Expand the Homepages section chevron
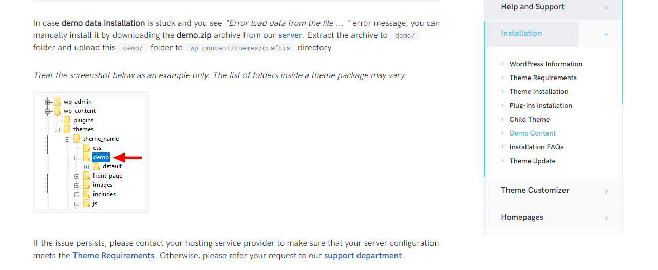Image resolution: width=658 pixels, height=270 pixels. [x=606, y=218]
